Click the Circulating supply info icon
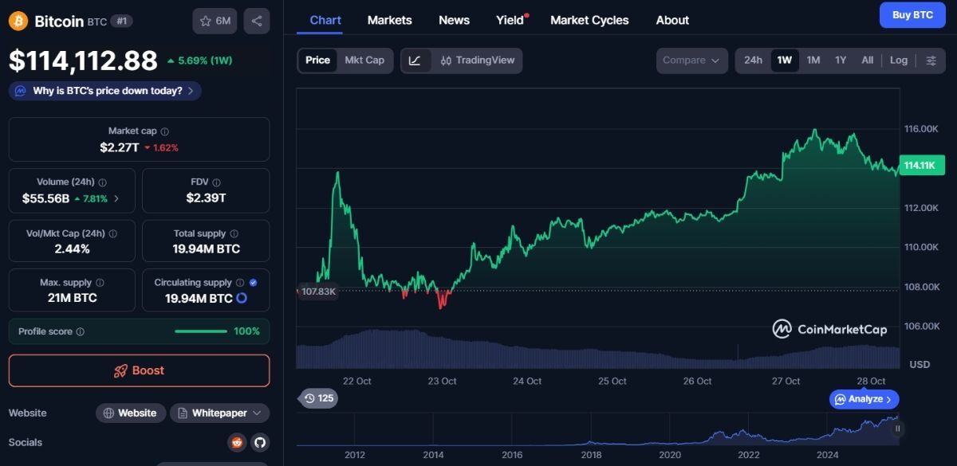 pyautogui.click(x=240, y=283)
